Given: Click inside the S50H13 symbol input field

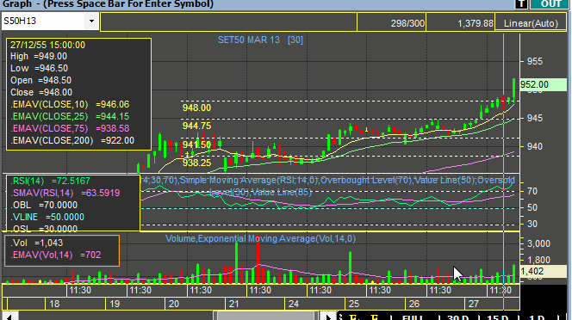Looking at the screenshot, I should (43, 22).
